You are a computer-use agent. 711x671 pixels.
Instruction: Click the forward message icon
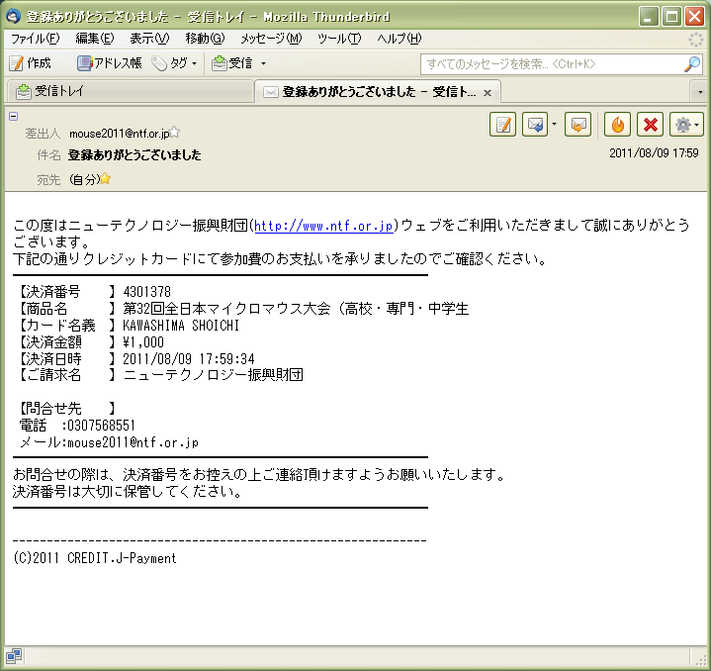pos(578,124)
